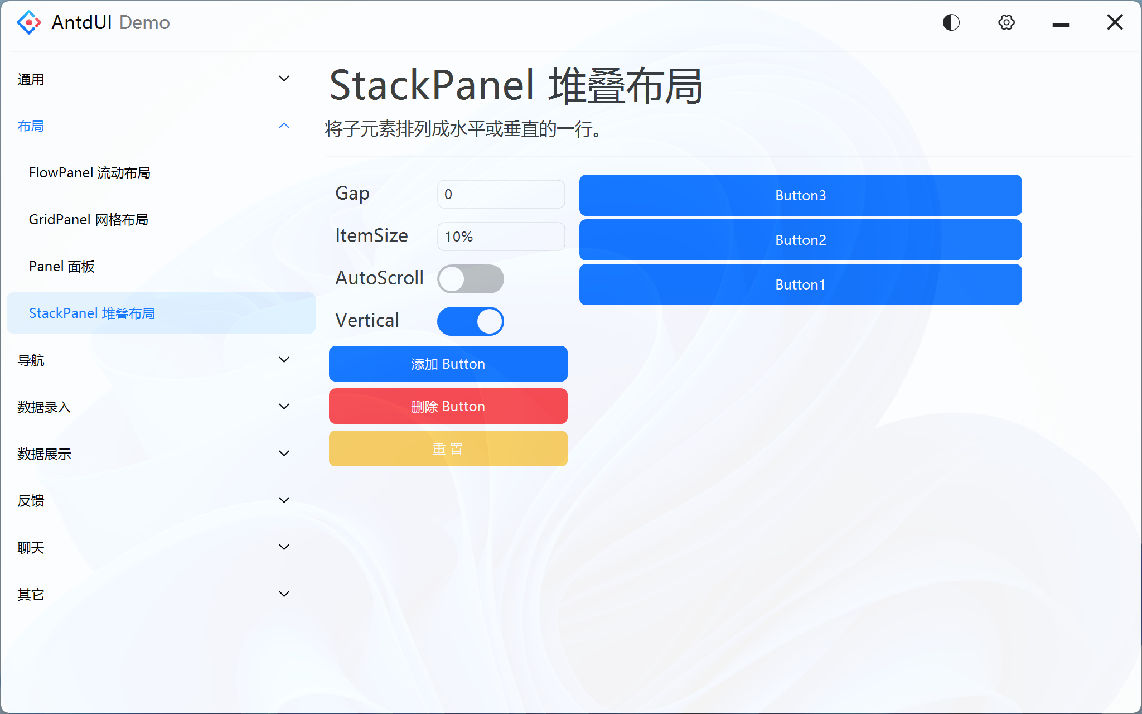
Task: Toggle the dark/light theme icon
Action: click(x=951, y=22)
